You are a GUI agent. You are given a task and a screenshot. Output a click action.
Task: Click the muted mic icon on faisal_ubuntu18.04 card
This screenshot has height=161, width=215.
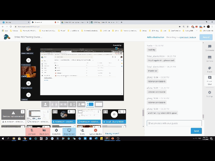tap(120, 112)
